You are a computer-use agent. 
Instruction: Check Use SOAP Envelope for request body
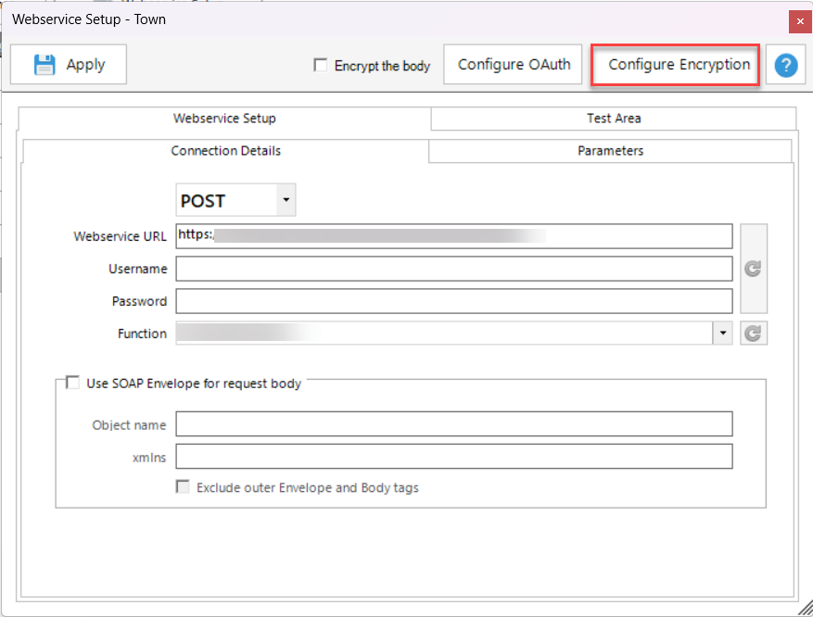point(72,383)
